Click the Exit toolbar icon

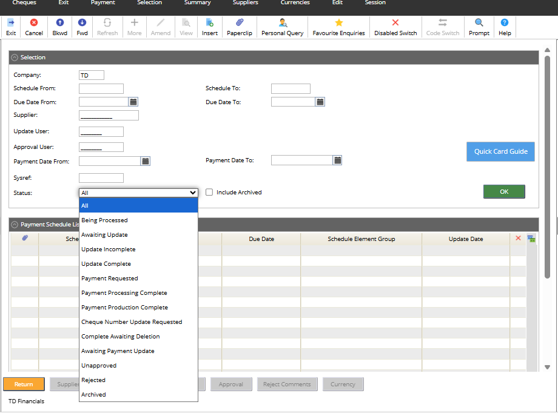pos(11,27)
